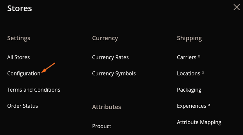Click the Currency section heading
Viewport: 243px width, 135px height.
click(105, 38)
